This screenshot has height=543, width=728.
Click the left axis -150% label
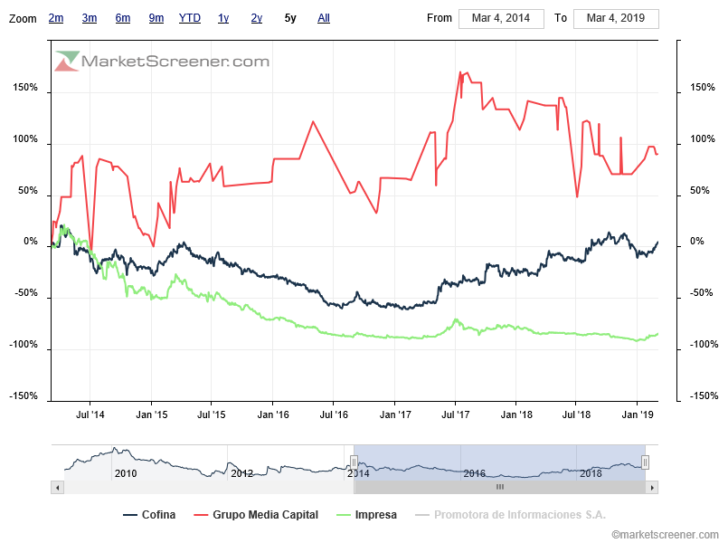[24, 395]
